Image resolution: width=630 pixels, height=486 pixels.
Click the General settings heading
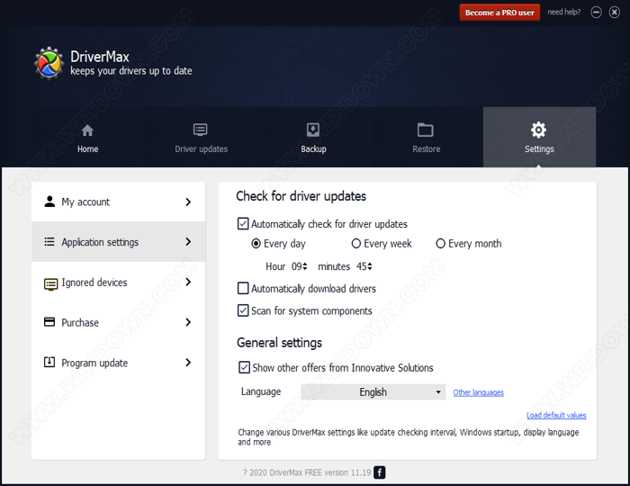(279, 343)
